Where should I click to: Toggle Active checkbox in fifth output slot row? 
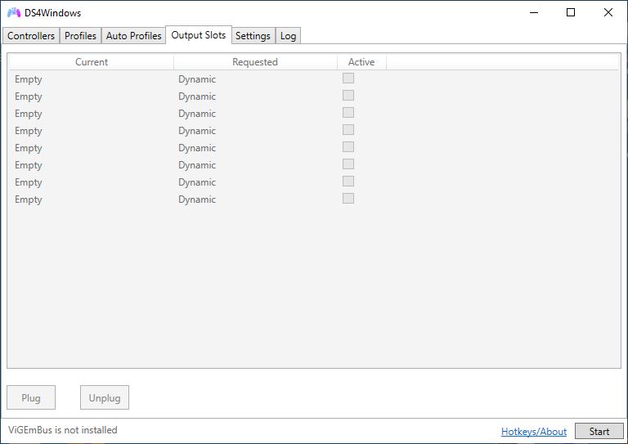(x=348, y=147)
